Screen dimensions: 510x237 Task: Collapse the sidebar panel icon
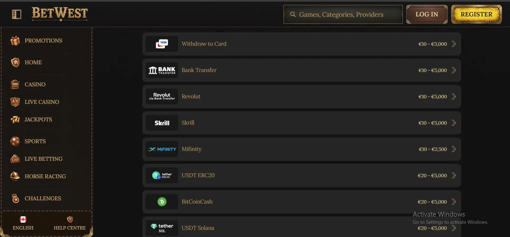click(x=16, y=14)
